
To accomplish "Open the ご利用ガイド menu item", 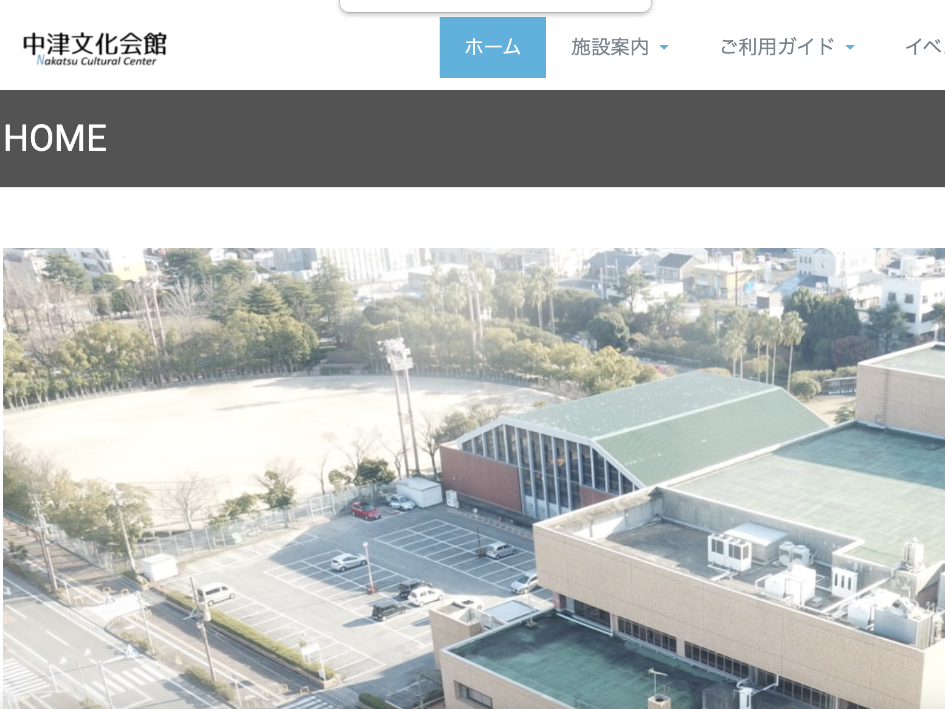I will (777, 47).
